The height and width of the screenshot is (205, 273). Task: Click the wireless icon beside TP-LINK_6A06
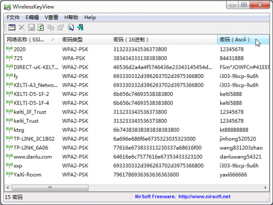(9, 147)
